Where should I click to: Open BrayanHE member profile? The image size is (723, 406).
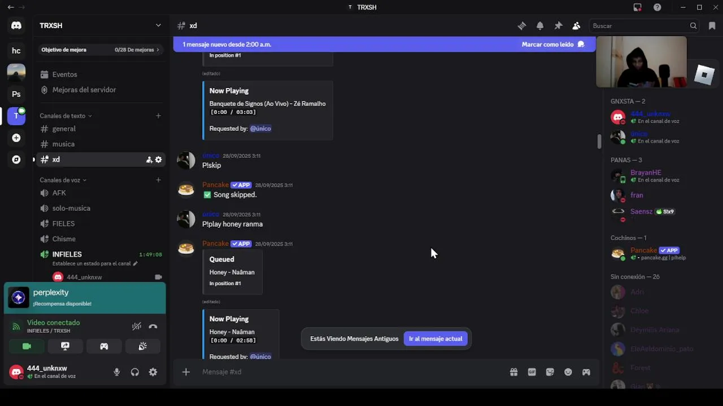658,176
